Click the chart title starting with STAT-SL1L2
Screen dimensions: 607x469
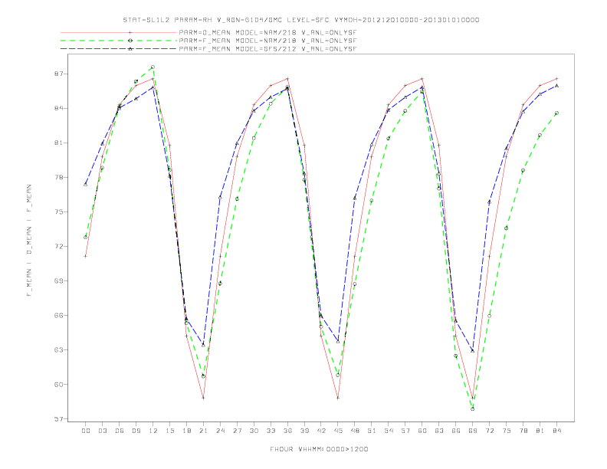tap(301, 20)
